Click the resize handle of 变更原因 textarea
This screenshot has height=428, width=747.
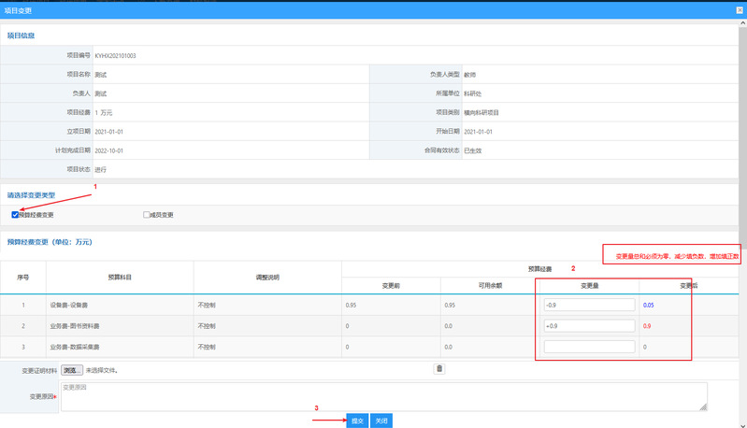[703, 407]
